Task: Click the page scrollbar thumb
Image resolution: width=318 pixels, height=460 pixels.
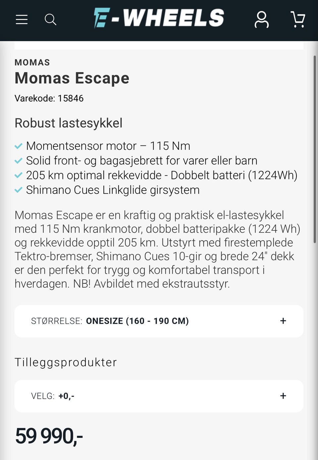Action: point(315,149)
